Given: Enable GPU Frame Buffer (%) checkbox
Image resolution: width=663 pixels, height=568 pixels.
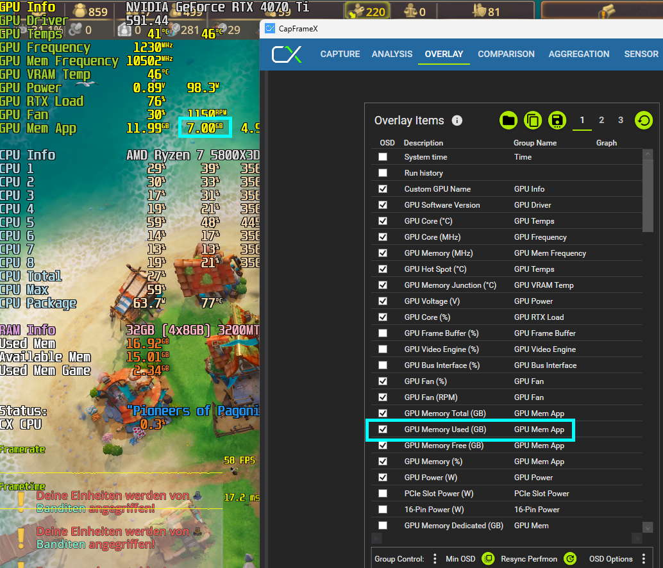Looking at the screenshot, I should pyautogui.click(x=383, y=333).
